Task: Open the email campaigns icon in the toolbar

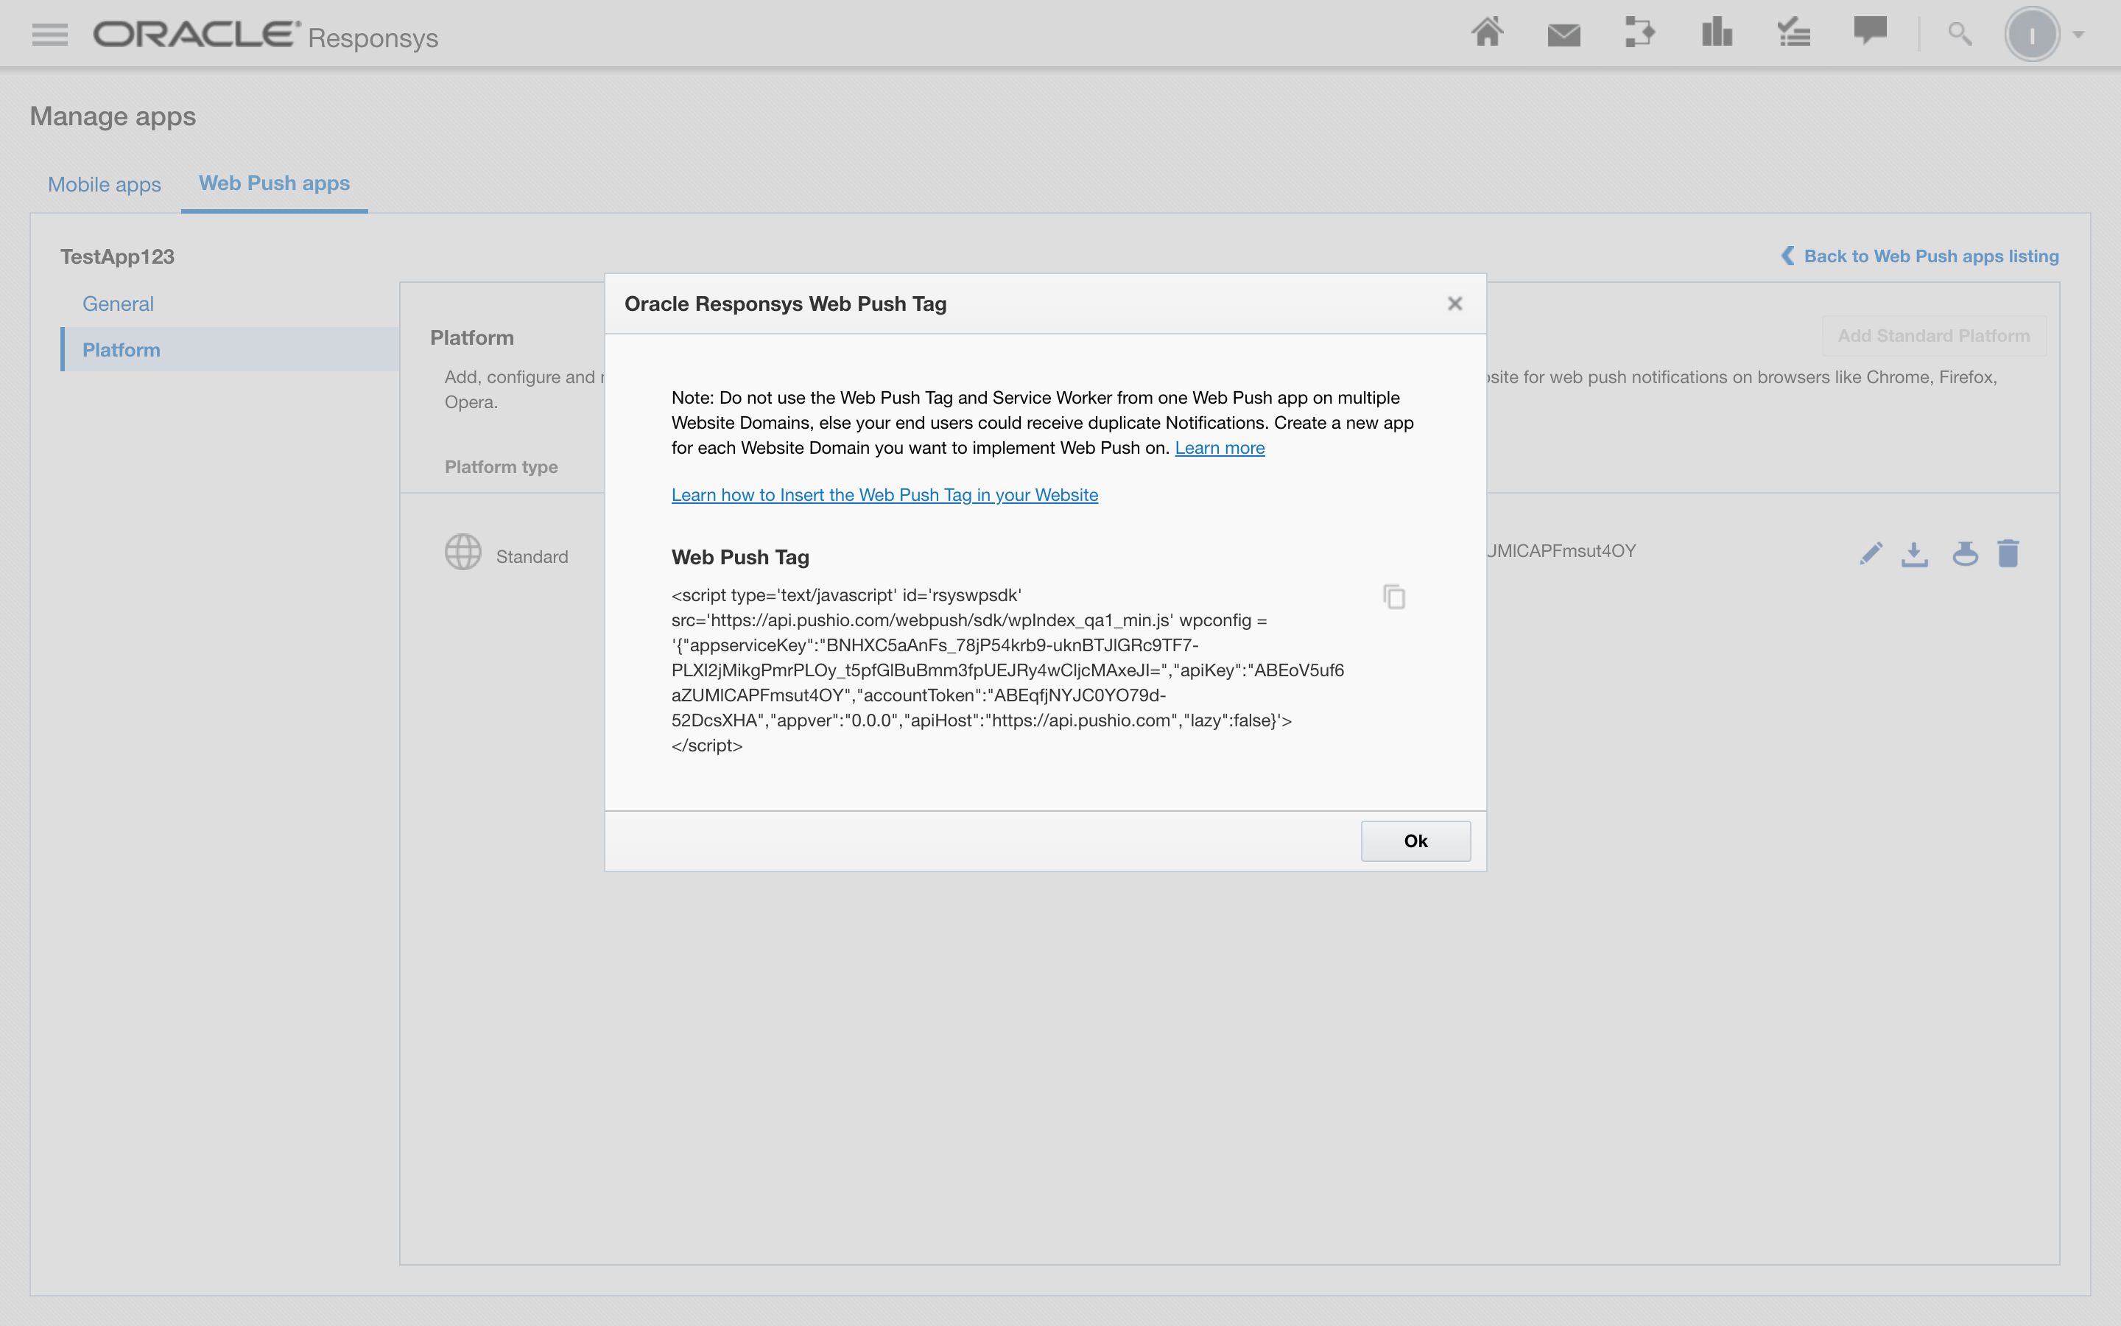Action: click(x=1564, y=33)
